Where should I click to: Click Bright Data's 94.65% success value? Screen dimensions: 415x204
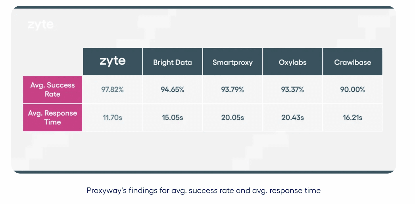pos(172,90)
